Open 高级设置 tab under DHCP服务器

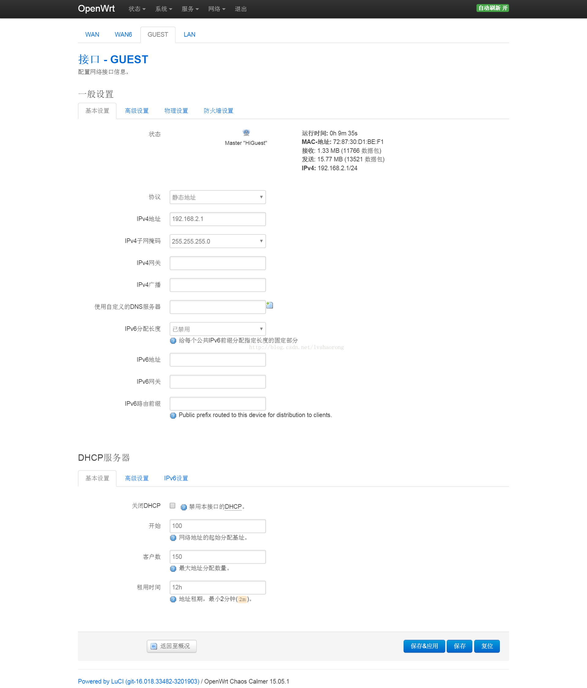pos(137,478)
